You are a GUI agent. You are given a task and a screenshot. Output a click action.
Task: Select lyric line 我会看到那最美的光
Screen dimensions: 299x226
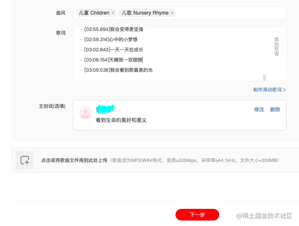click(x=118, y=70)
